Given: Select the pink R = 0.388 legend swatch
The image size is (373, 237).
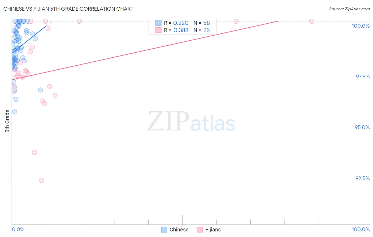Looking at the screenshot, I should click(x=158, y=30).
